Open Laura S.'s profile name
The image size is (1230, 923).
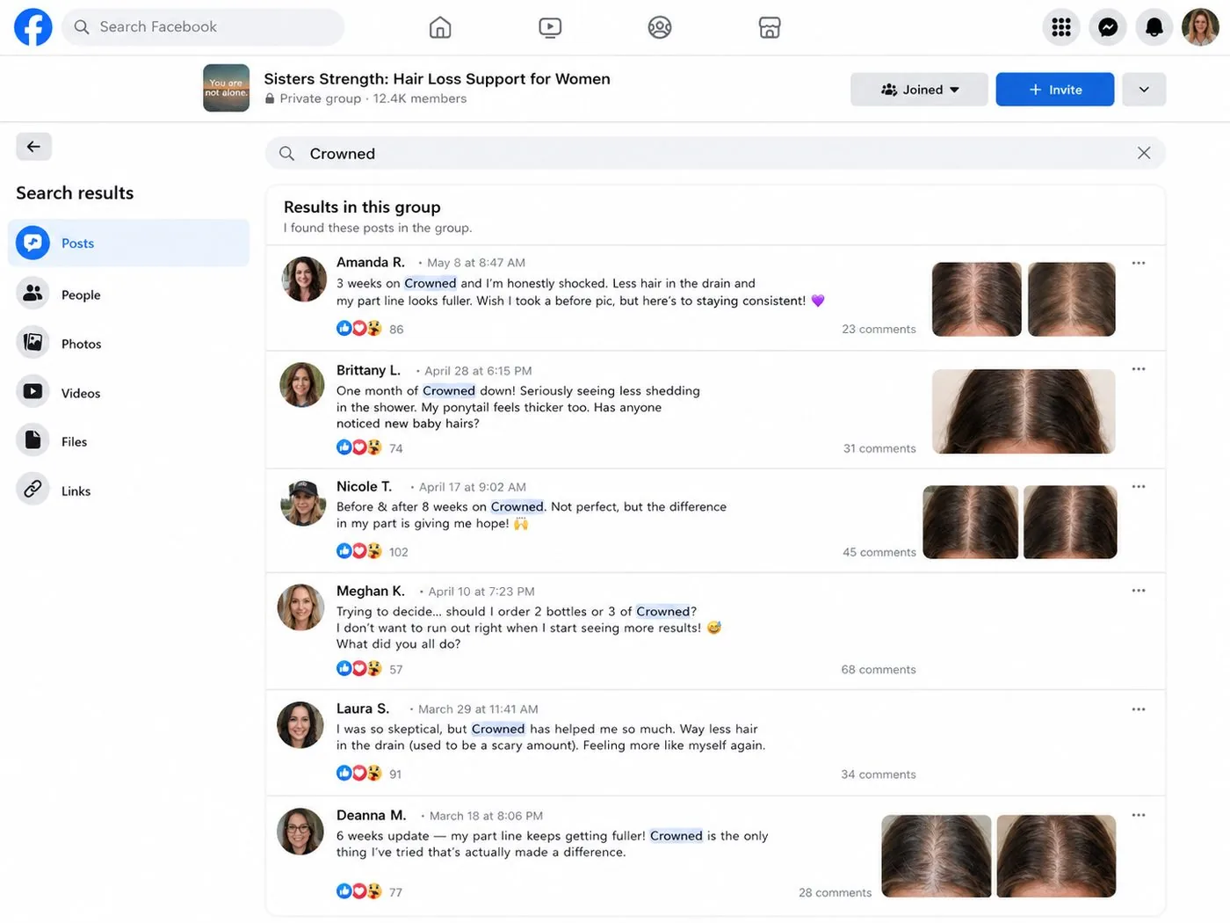click(x=363, y=709)
